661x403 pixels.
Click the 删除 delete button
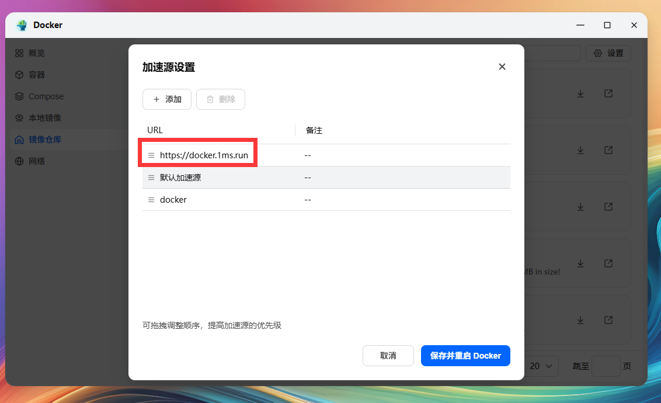[221, 99]
